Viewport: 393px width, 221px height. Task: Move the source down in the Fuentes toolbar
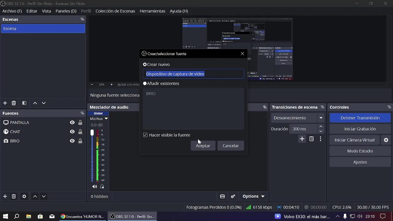coord(44,196)
